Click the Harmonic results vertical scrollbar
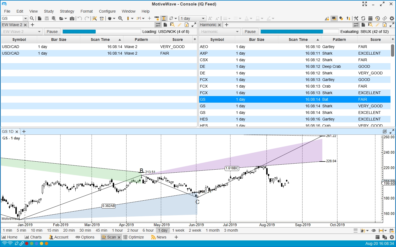Screen dimensions: 396x247 (x=392, y=50)
